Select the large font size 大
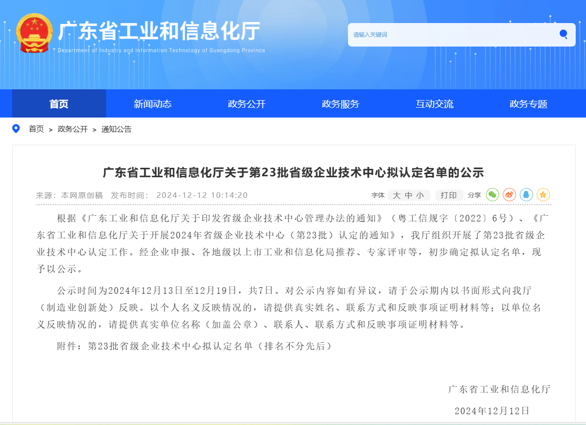586x425 pixels. point(396,195)
